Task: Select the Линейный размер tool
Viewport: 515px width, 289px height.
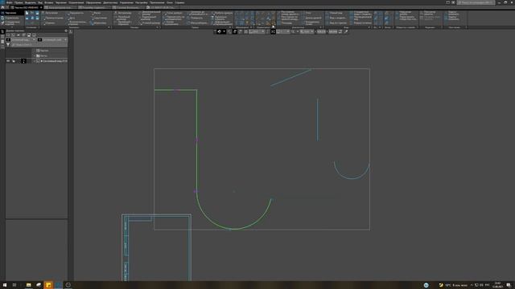Action: point(123,18)
